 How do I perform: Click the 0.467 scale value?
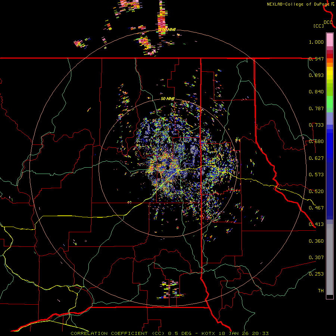click(x=316, y=208)
